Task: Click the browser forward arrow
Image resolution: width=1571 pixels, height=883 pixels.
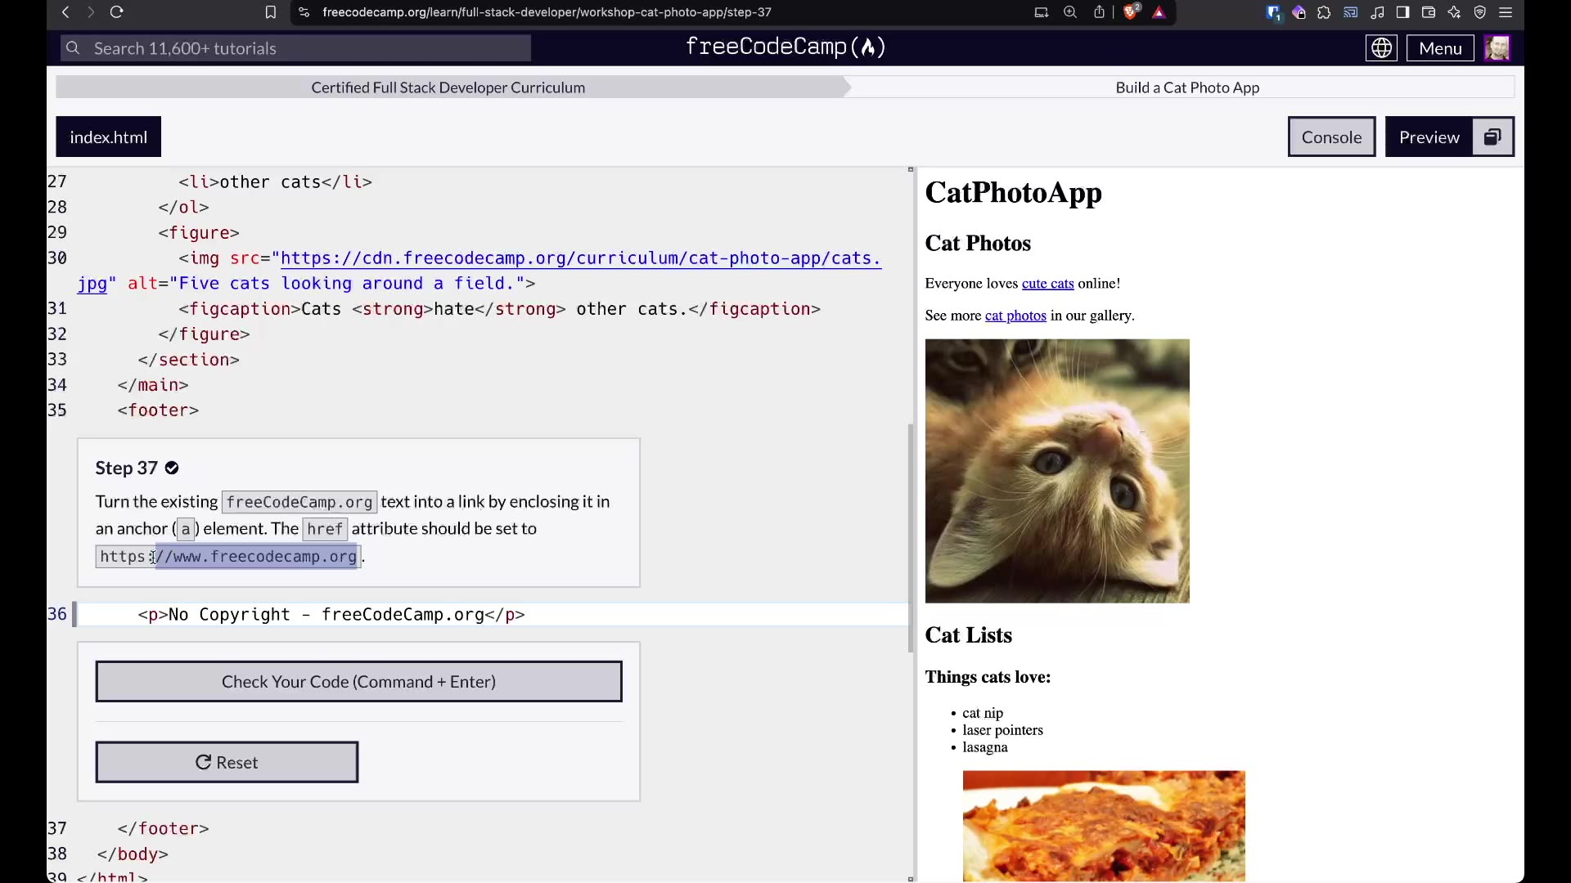Action: pyautogui.click(x=91, y=12)
